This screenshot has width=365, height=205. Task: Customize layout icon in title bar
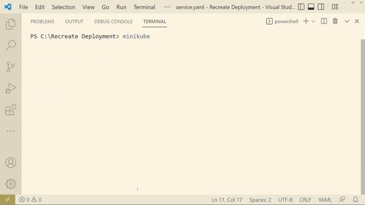(x=335, y=7)
